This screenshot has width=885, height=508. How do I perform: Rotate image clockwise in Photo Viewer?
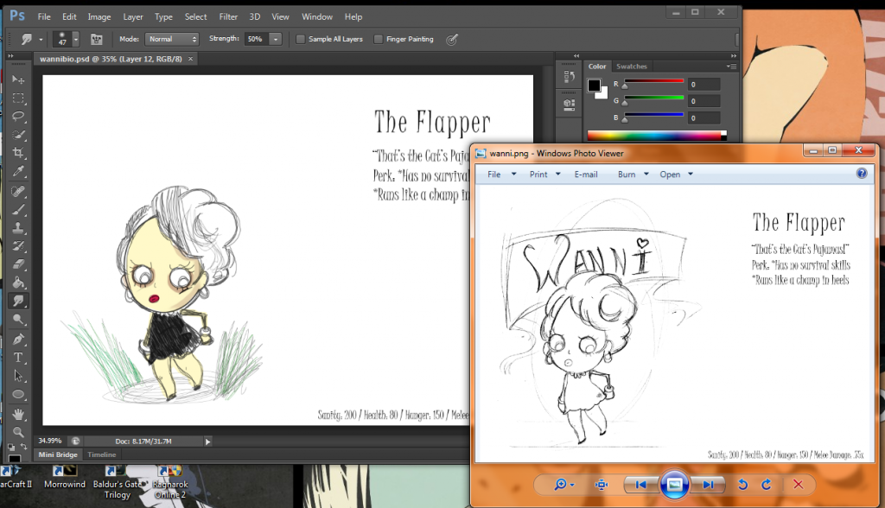pos(765,485)
